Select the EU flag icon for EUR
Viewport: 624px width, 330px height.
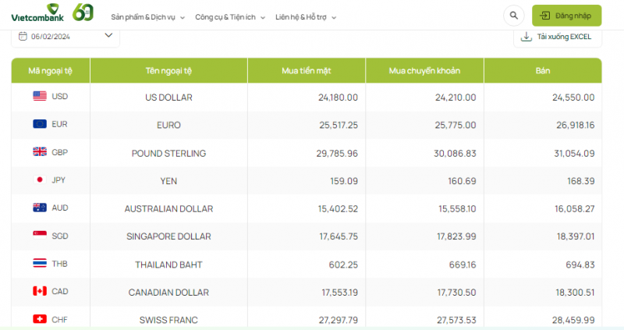point(40,124)
